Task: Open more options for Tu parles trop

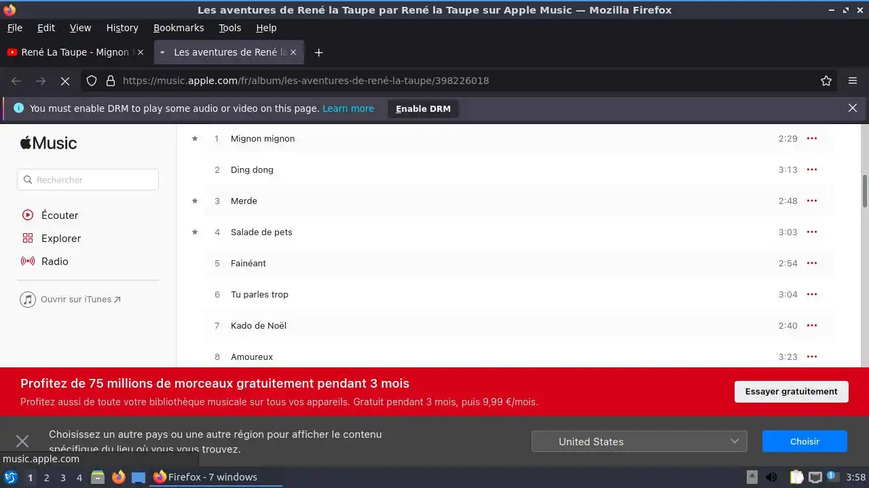Action: pyautogui.click(x=811, y=294)
